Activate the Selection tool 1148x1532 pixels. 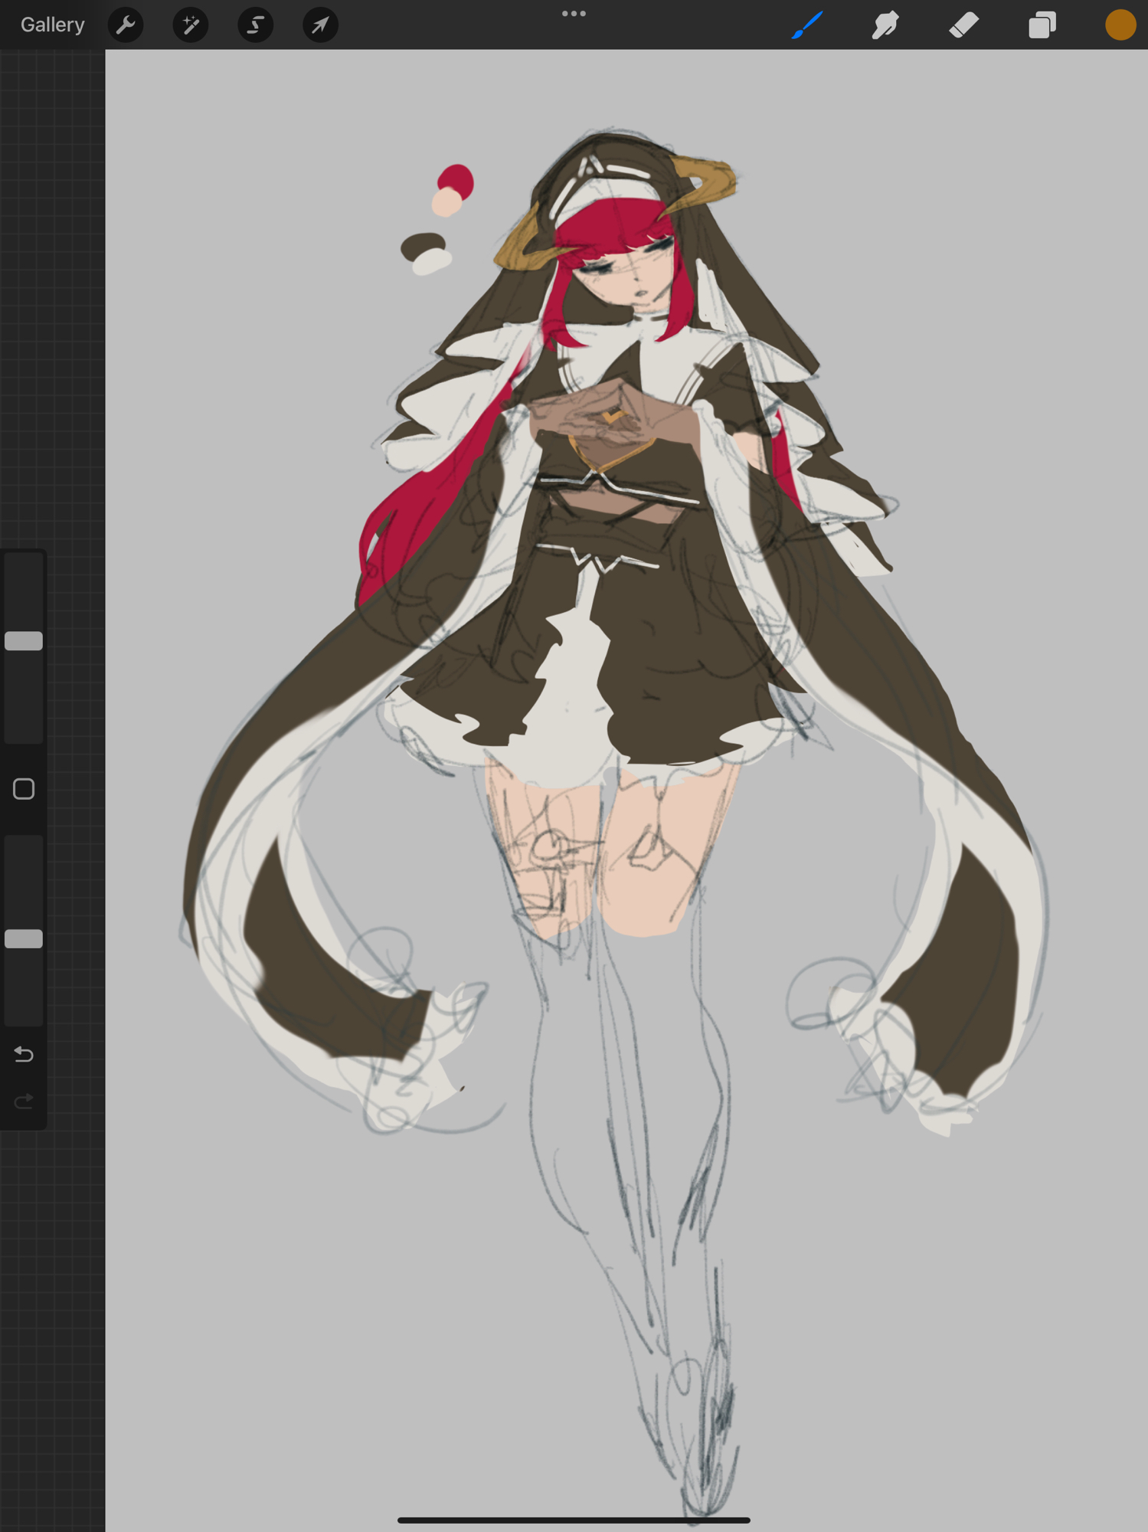(x=255, y=25)
